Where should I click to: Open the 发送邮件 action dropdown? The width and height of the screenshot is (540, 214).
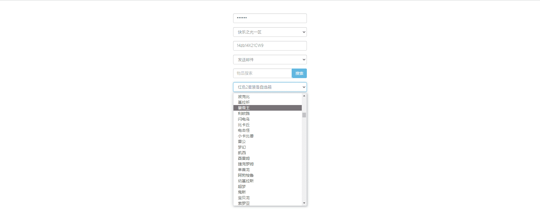270,60
